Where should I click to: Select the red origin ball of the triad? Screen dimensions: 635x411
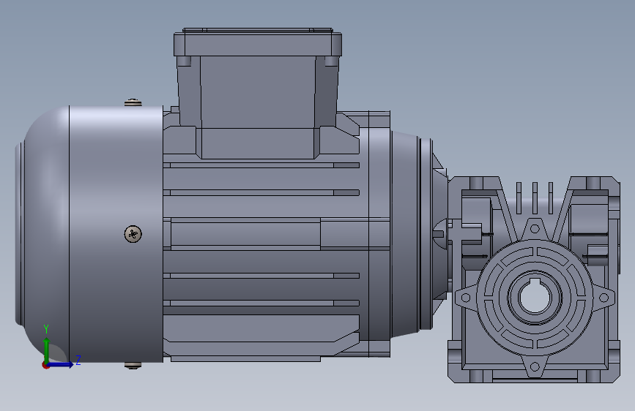(x=45, y=365)
